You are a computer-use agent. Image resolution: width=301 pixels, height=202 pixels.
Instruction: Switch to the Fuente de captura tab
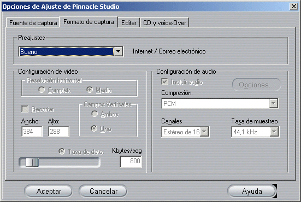click(33, 23)
